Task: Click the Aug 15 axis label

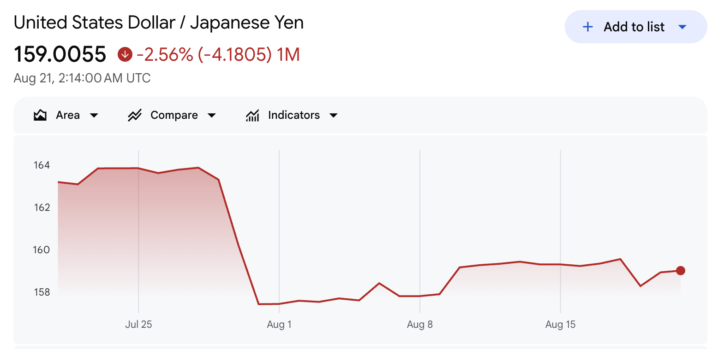Action: click(561, 325)
